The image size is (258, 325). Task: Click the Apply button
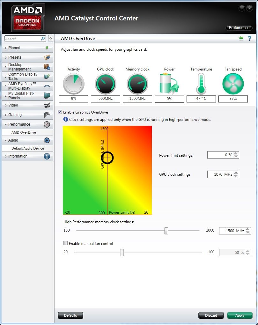[x=240, y=315]
